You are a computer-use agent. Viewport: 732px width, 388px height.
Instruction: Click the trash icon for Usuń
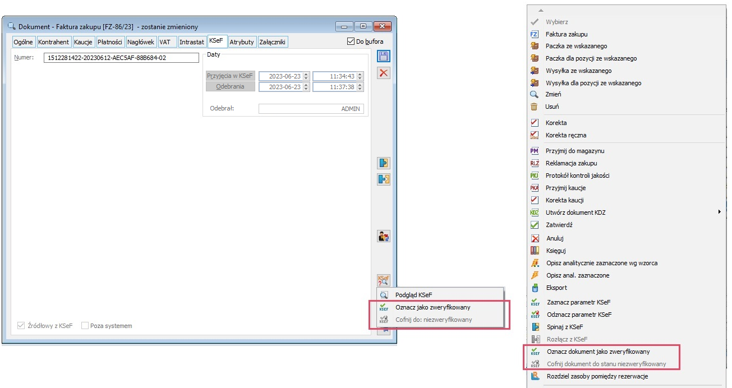[535, 107]
